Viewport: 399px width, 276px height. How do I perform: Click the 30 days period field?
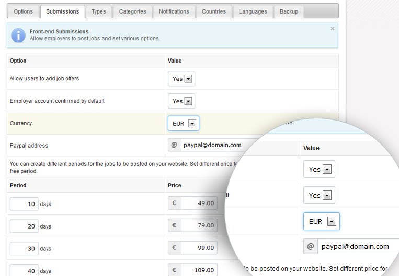point(24,248)
